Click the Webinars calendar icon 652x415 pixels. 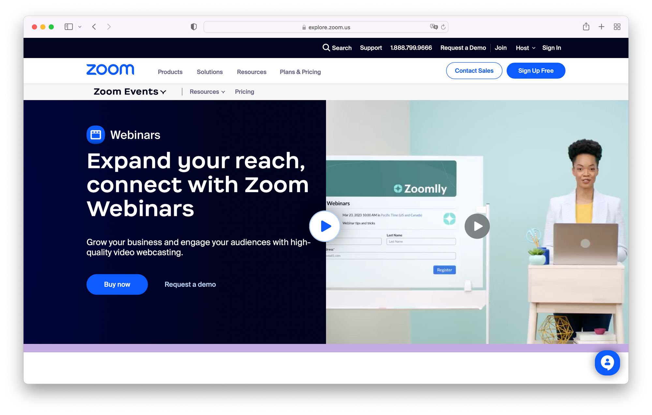tap(95, 135)
